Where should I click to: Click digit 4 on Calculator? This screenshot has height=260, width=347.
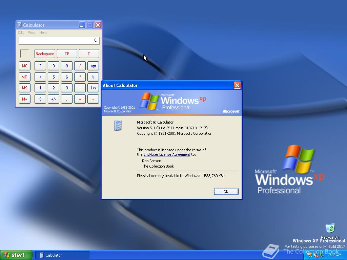(40, 77)
